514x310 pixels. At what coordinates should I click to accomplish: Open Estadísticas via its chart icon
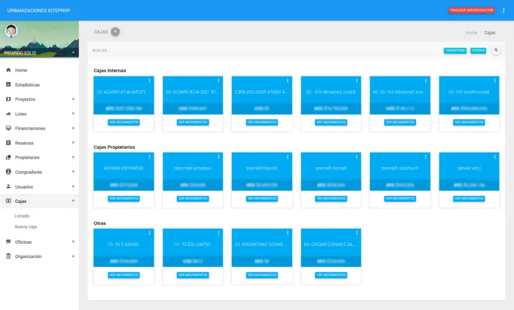pos(8,85)
